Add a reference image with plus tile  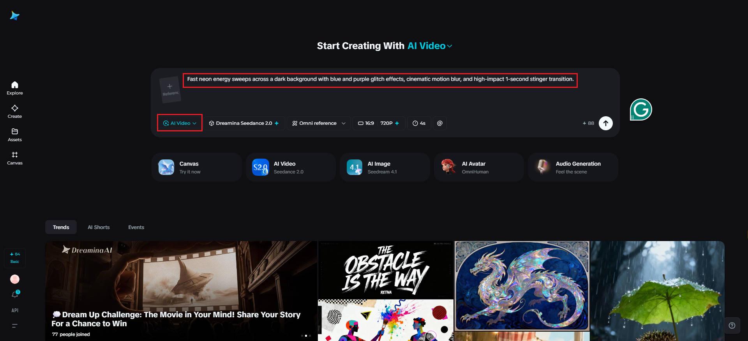coord(170,89)
